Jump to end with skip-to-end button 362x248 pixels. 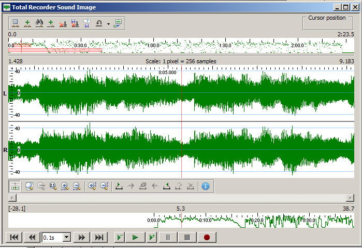click(99, 237)
